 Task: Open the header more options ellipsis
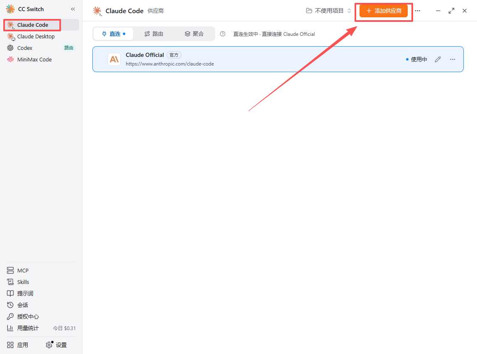point(418,11)
